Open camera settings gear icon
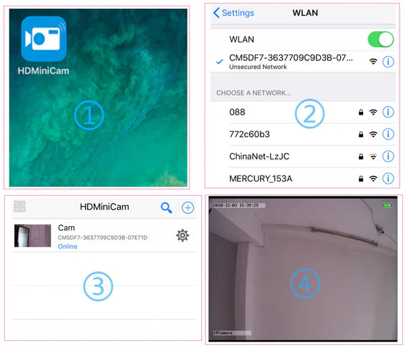 tap(182, 235)
